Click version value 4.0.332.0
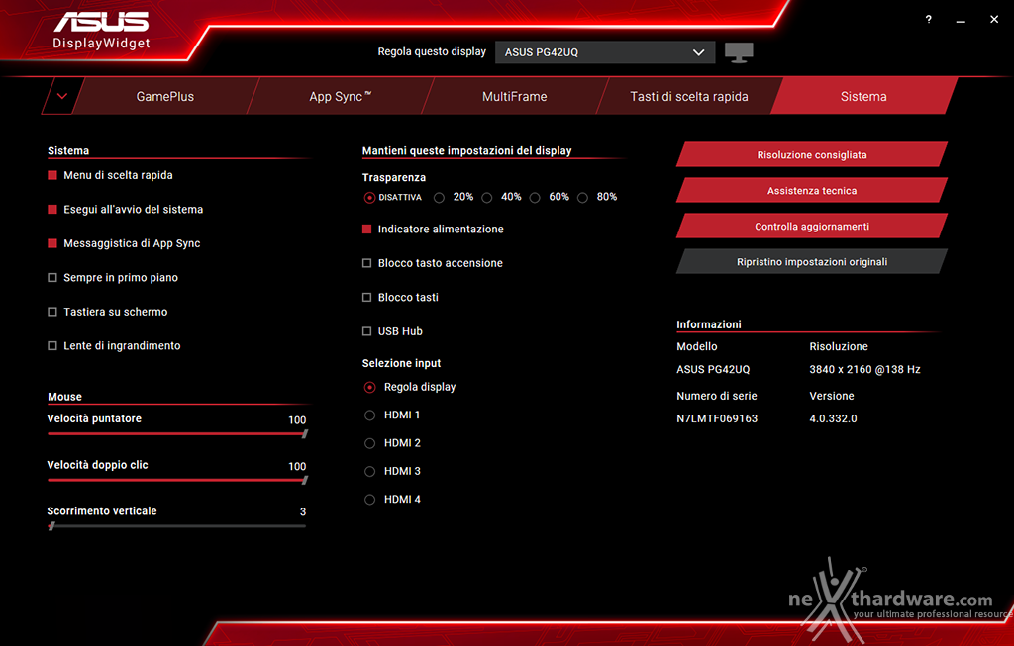The width and height of the screenshot is (1014, 646). coord(833,418)
